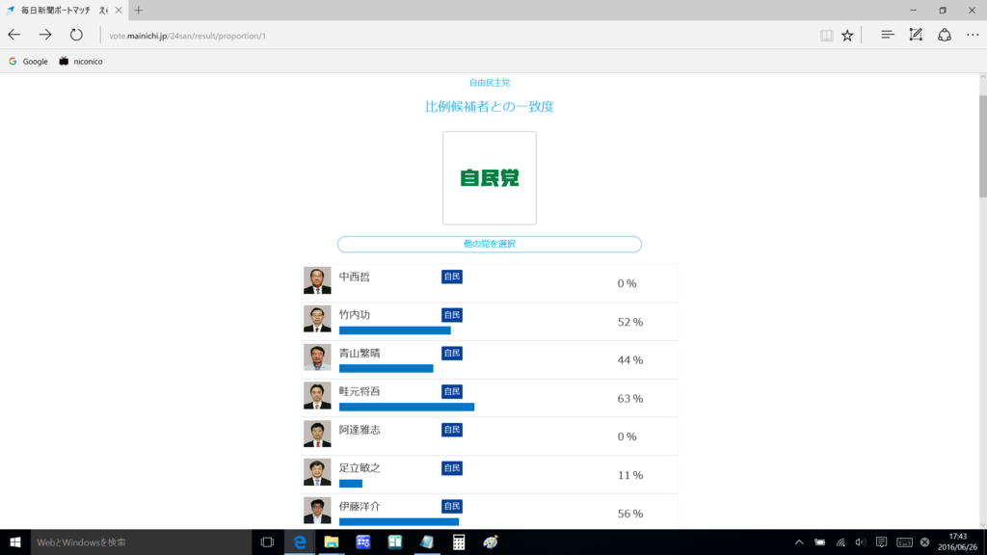Click 自民 badge beside 伊藤洋介
This screenshot has height=555, width=987.
click(452, 507)
